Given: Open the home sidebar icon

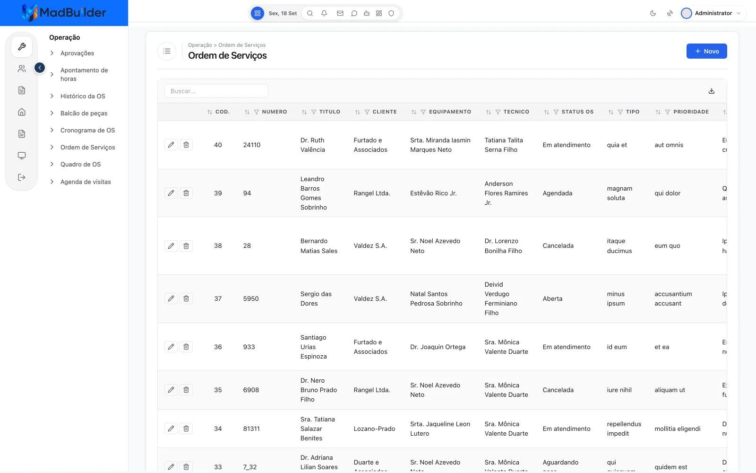Looking at the screenshot, I should (x=22, y=112).
